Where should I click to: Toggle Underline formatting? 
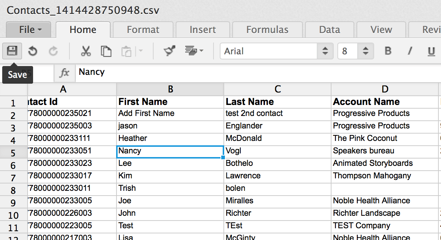pyautogui.click(x=431, y=51)
